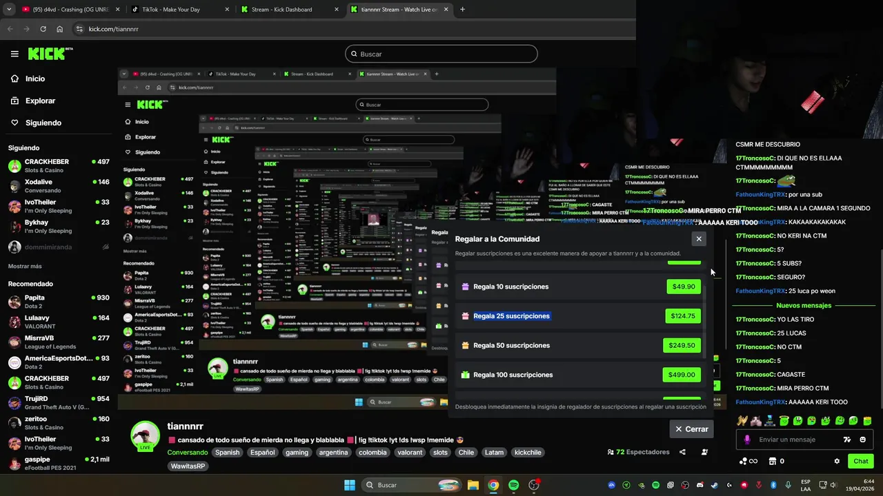Click the tiannnrr LIVE avatar

[x=145, y=436]
